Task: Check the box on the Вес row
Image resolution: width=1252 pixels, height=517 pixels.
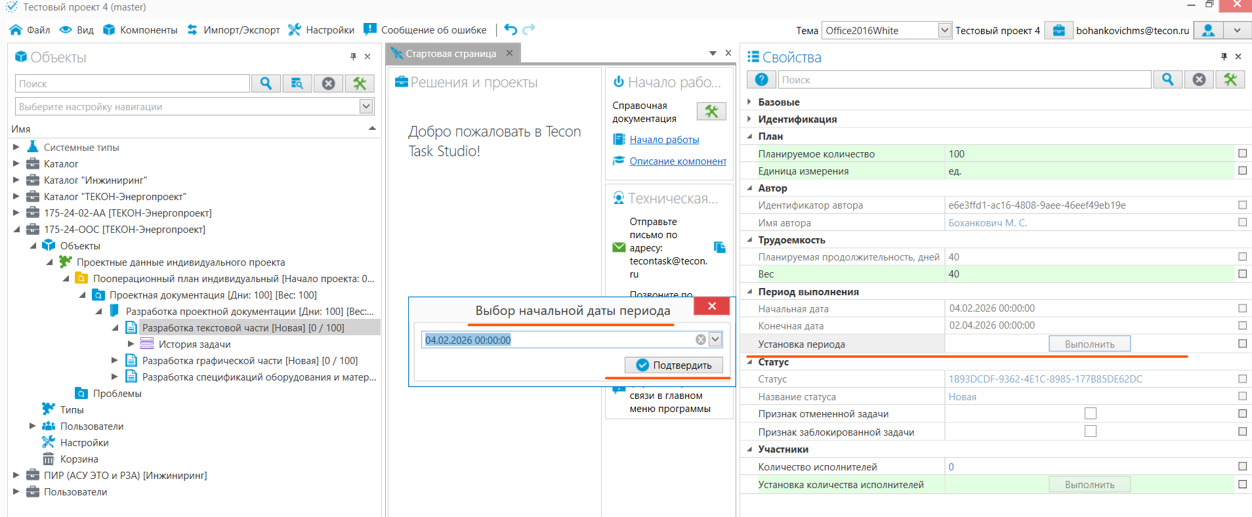Action: click(1242, 274)
